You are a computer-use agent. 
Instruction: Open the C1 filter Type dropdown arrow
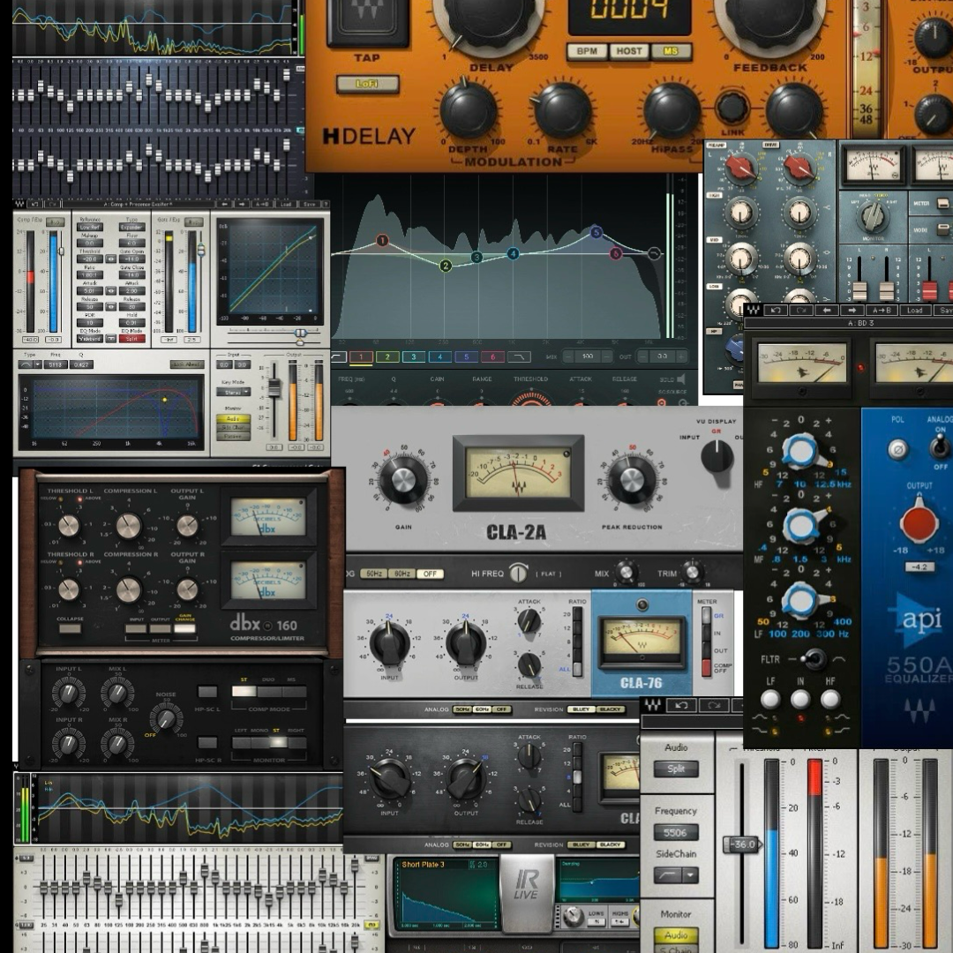tap(38, 364)
